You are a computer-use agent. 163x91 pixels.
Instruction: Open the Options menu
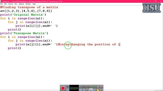click(21, 4)
